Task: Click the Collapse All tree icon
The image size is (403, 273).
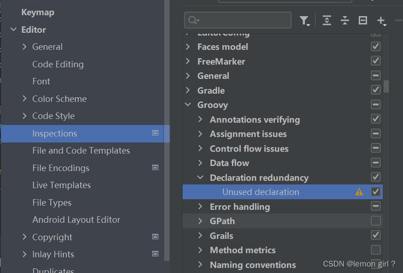Action: point(344,20)
